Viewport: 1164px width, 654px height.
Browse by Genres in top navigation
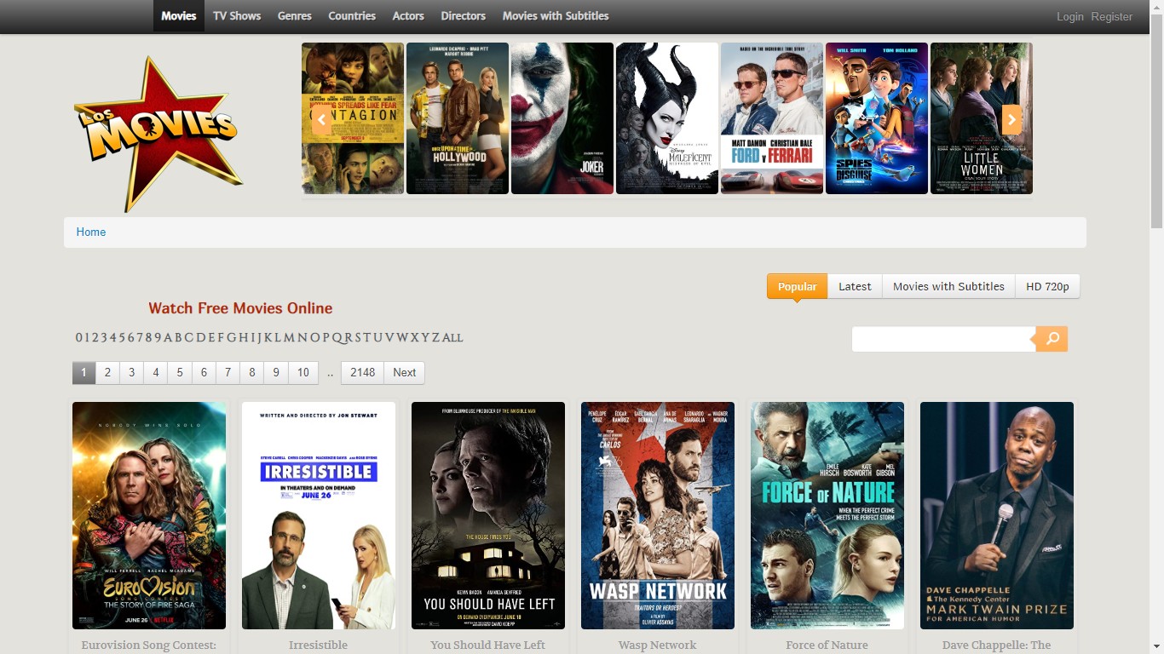pos(295,16)
